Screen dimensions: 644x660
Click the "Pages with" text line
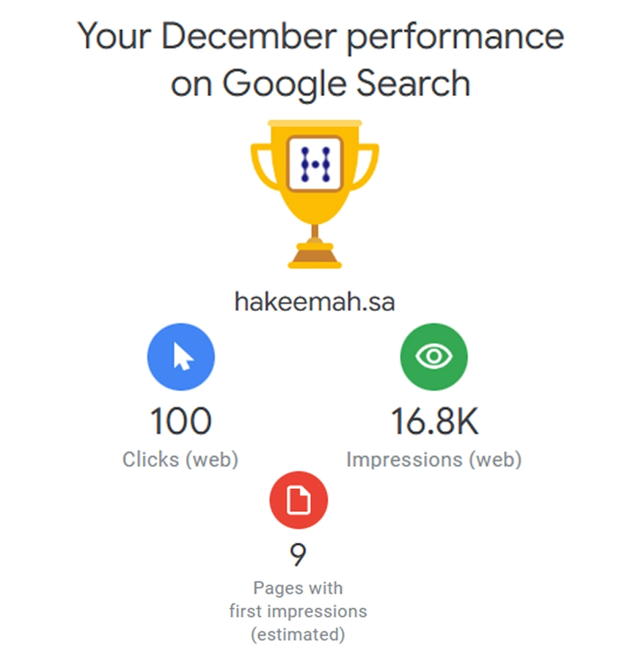point(298,587)
